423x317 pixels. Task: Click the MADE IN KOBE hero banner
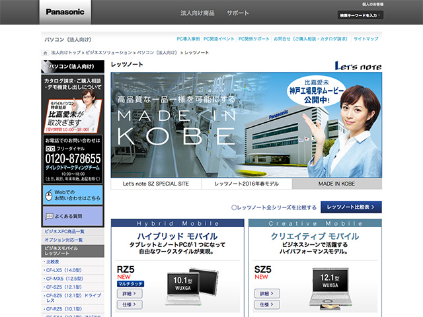(x=247, y=125)
